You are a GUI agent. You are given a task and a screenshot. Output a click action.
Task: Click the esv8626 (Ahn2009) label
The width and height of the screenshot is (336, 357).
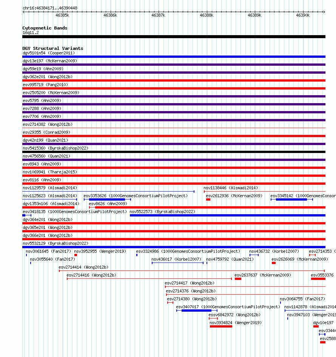[x=108, y=204]
